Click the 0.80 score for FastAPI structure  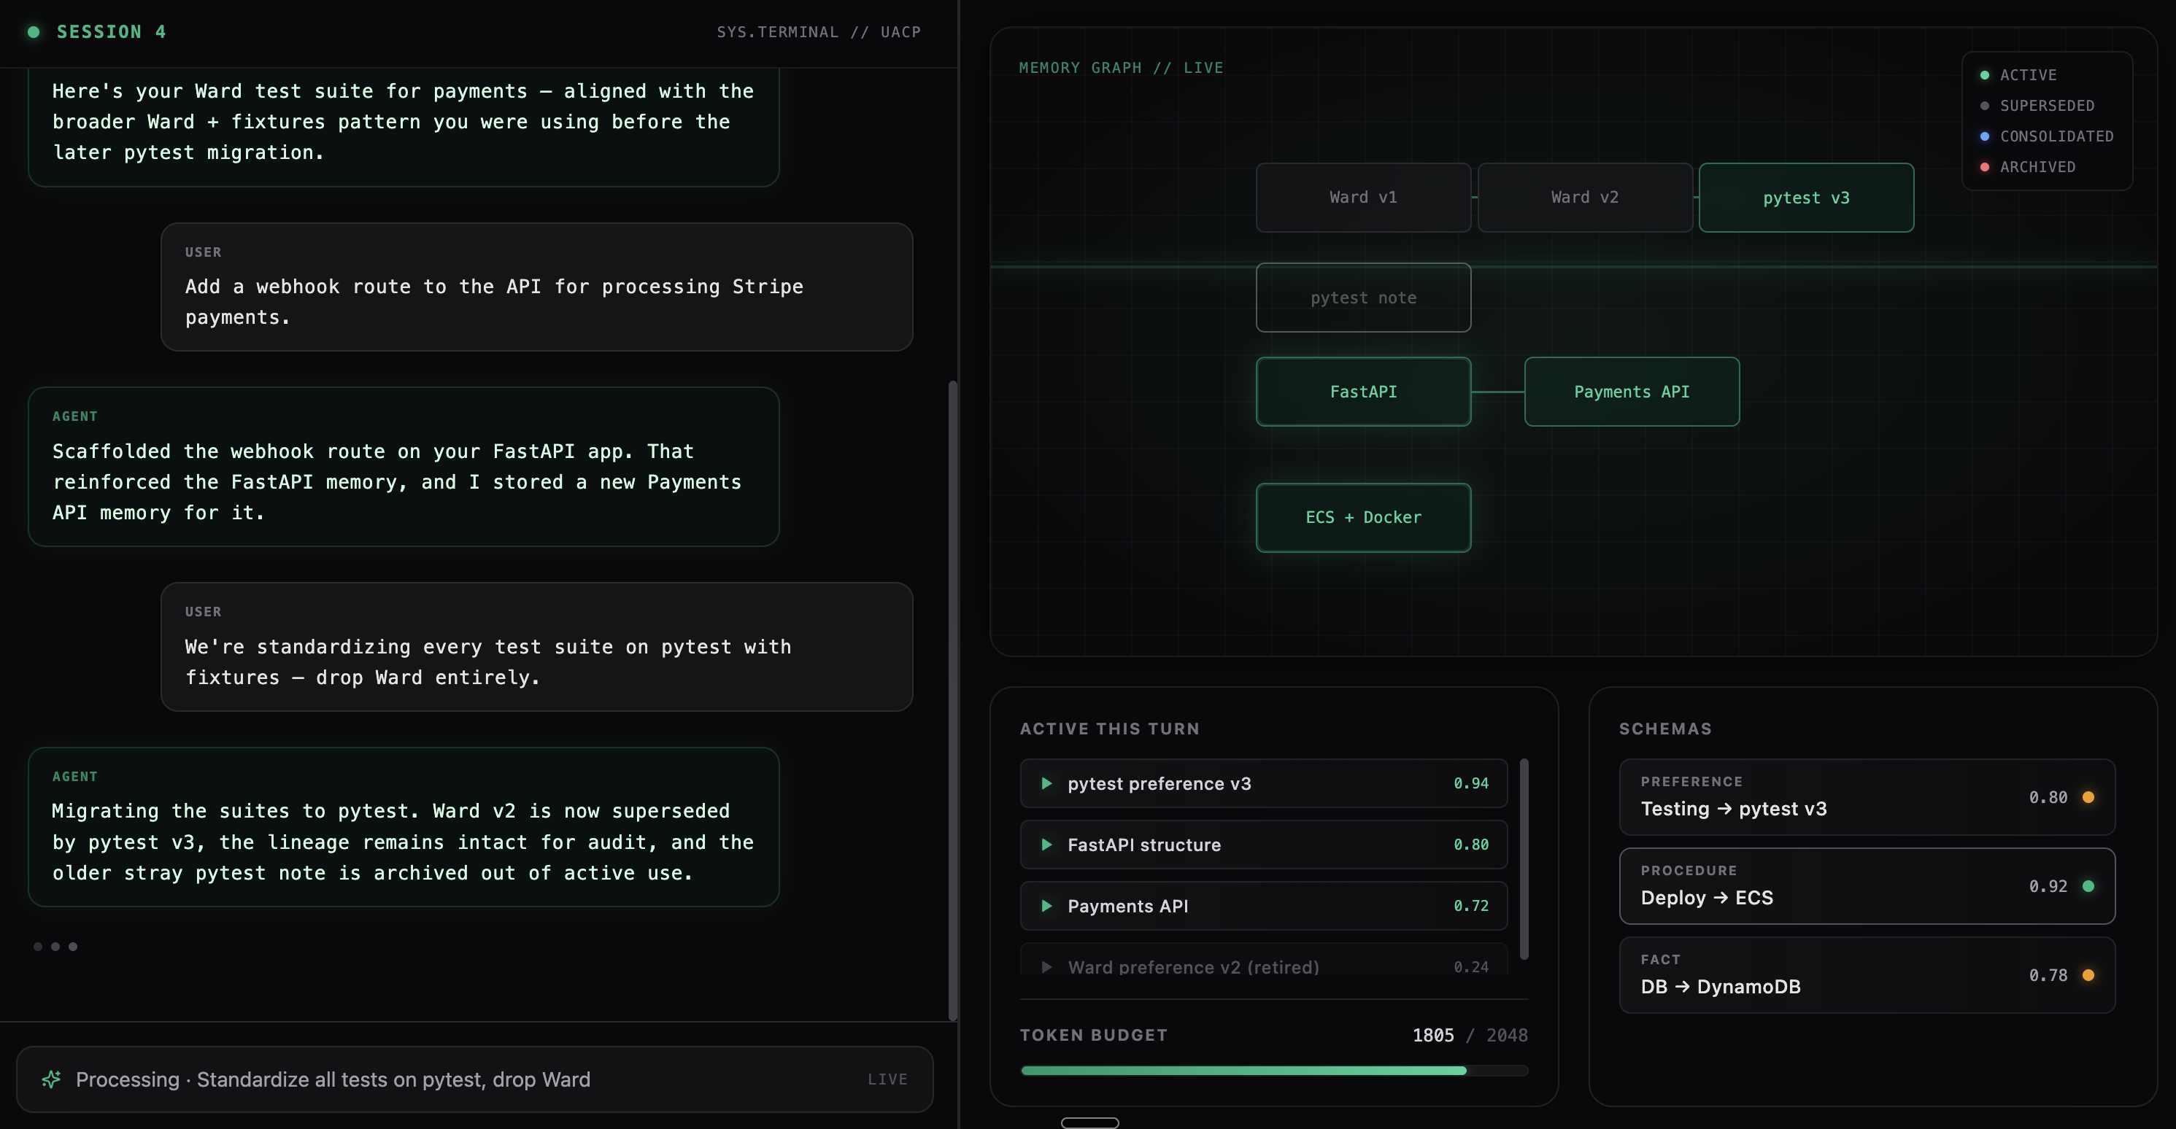pos(1470,845)
